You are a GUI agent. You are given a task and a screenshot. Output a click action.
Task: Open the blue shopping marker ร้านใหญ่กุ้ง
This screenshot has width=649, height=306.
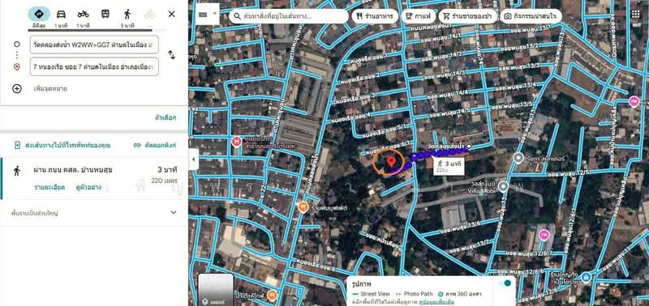(586, 278)
